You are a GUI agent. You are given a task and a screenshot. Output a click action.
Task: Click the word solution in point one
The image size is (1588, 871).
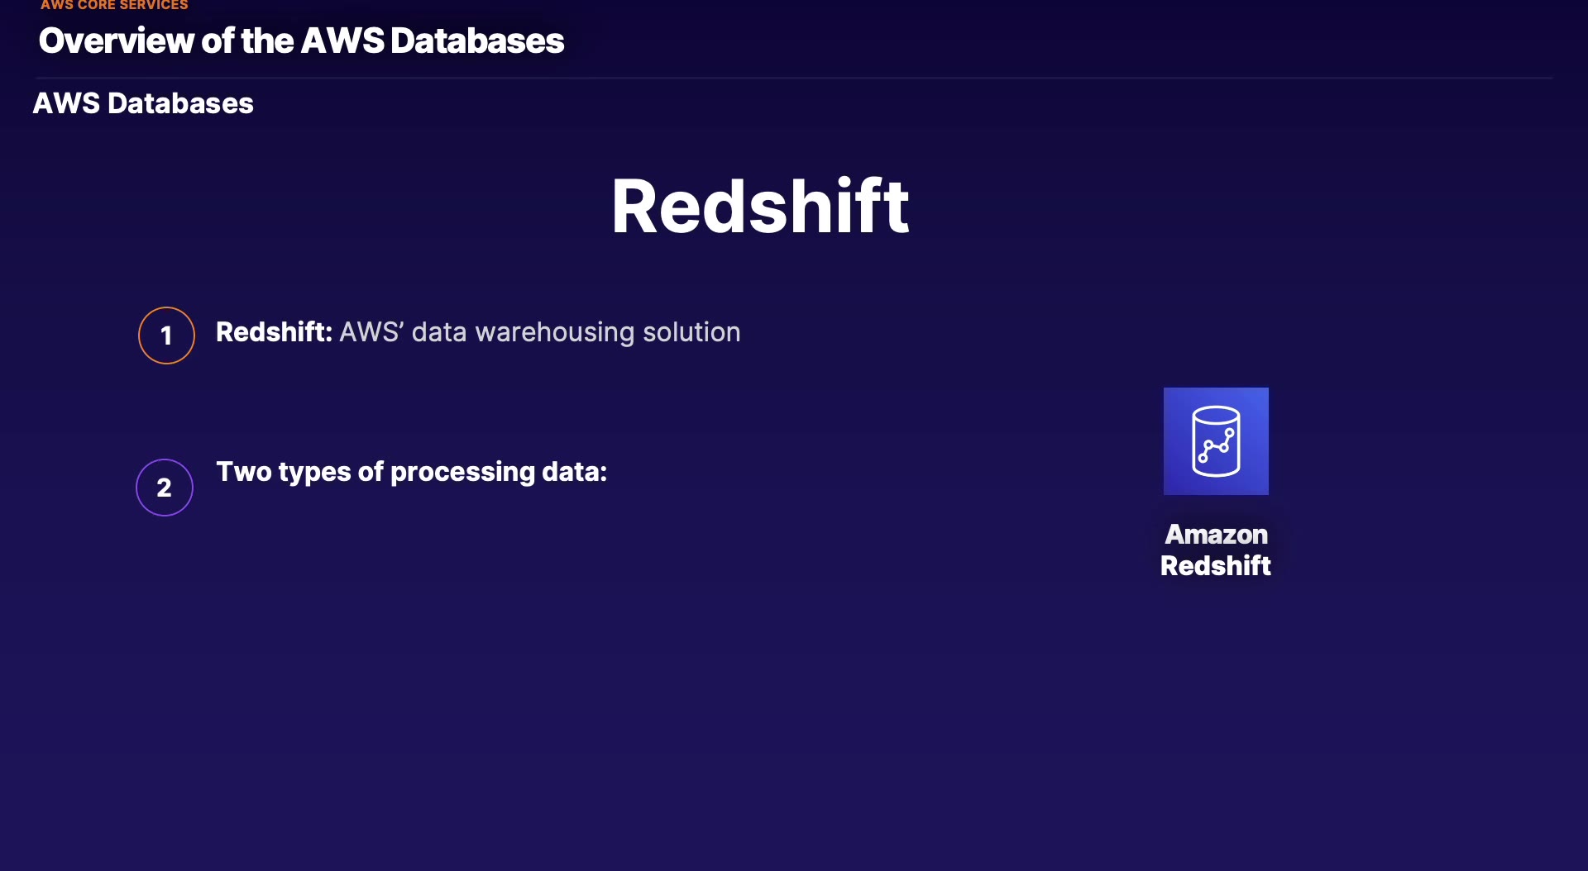[691, 332]
